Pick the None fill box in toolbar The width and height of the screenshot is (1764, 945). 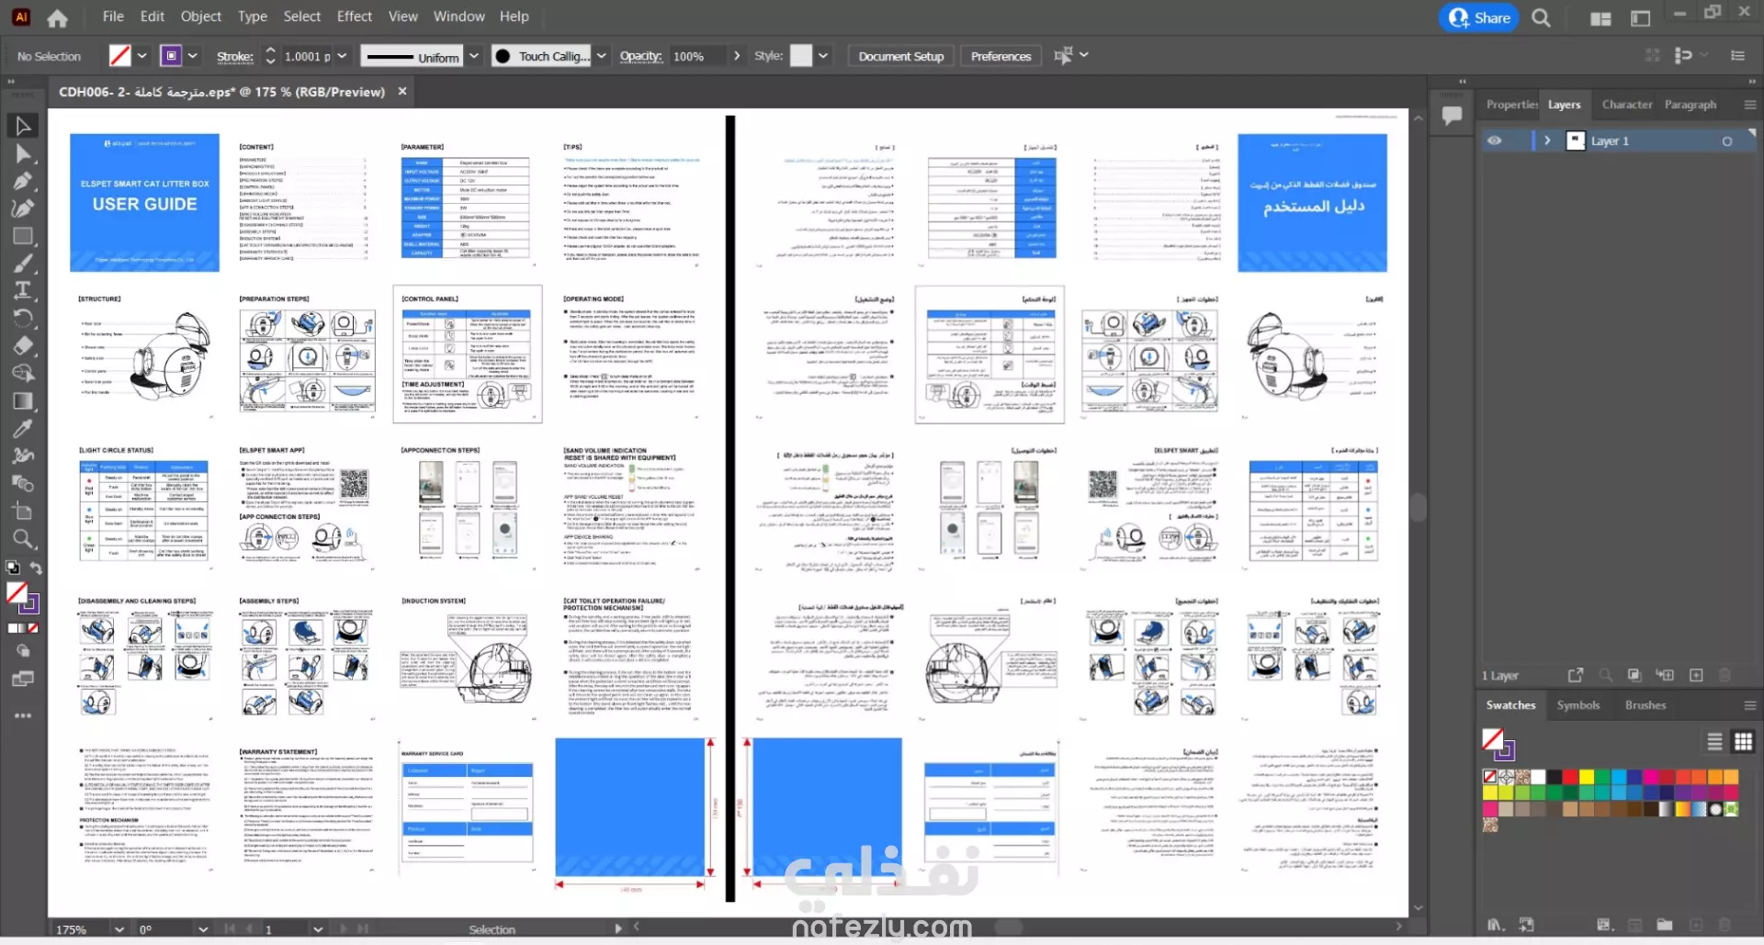pyautogui.click(x=17, y=593)
